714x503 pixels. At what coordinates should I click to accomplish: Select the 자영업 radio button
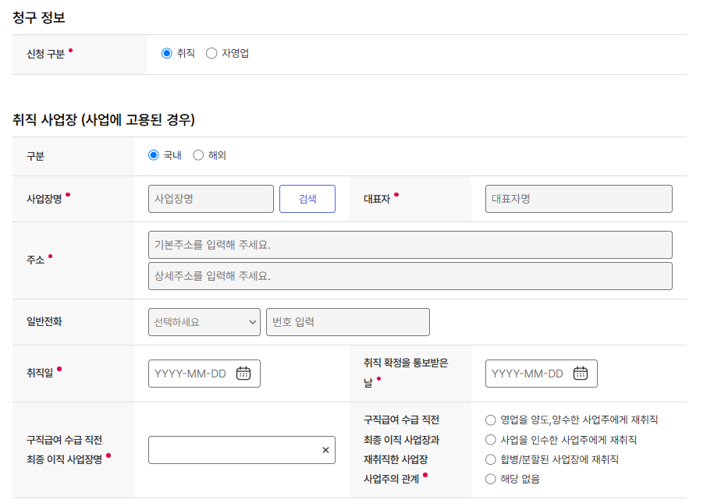click(x=211, y=53)
